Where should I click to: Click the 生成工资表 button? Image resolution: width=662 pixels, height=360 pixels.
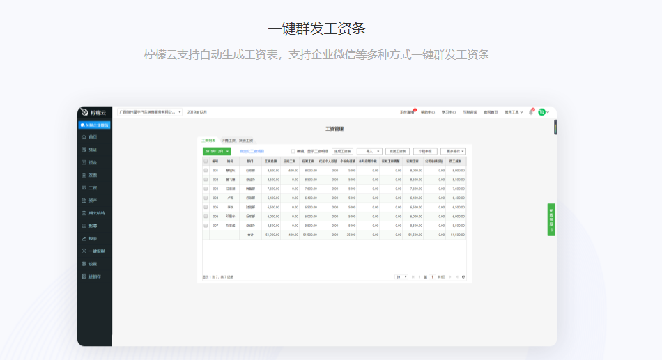pos(342,152)
